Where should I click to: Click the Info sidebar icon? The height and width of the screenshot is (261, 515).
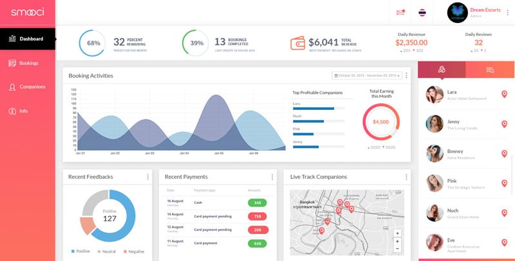click(12, 111)
